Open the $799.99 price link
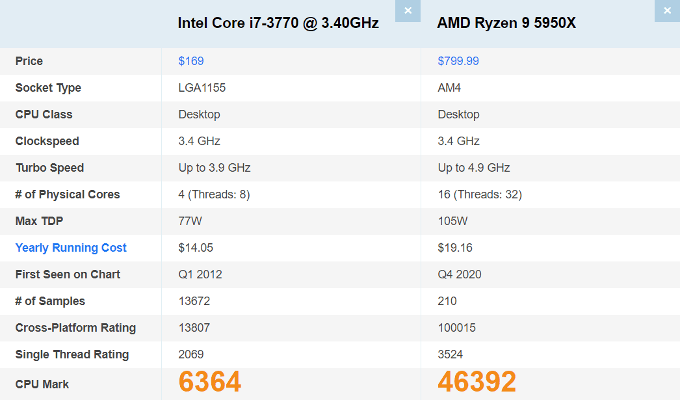This screenshot has width=680, height=400. [458, 61]
